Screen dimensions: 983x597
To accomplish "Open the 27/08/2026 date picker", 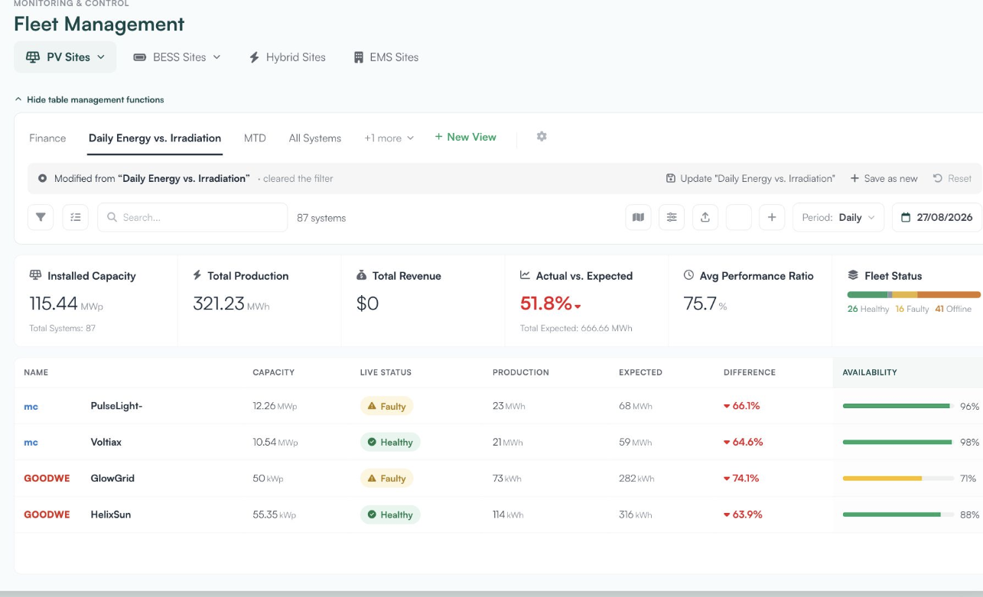I will pos(937,217).
